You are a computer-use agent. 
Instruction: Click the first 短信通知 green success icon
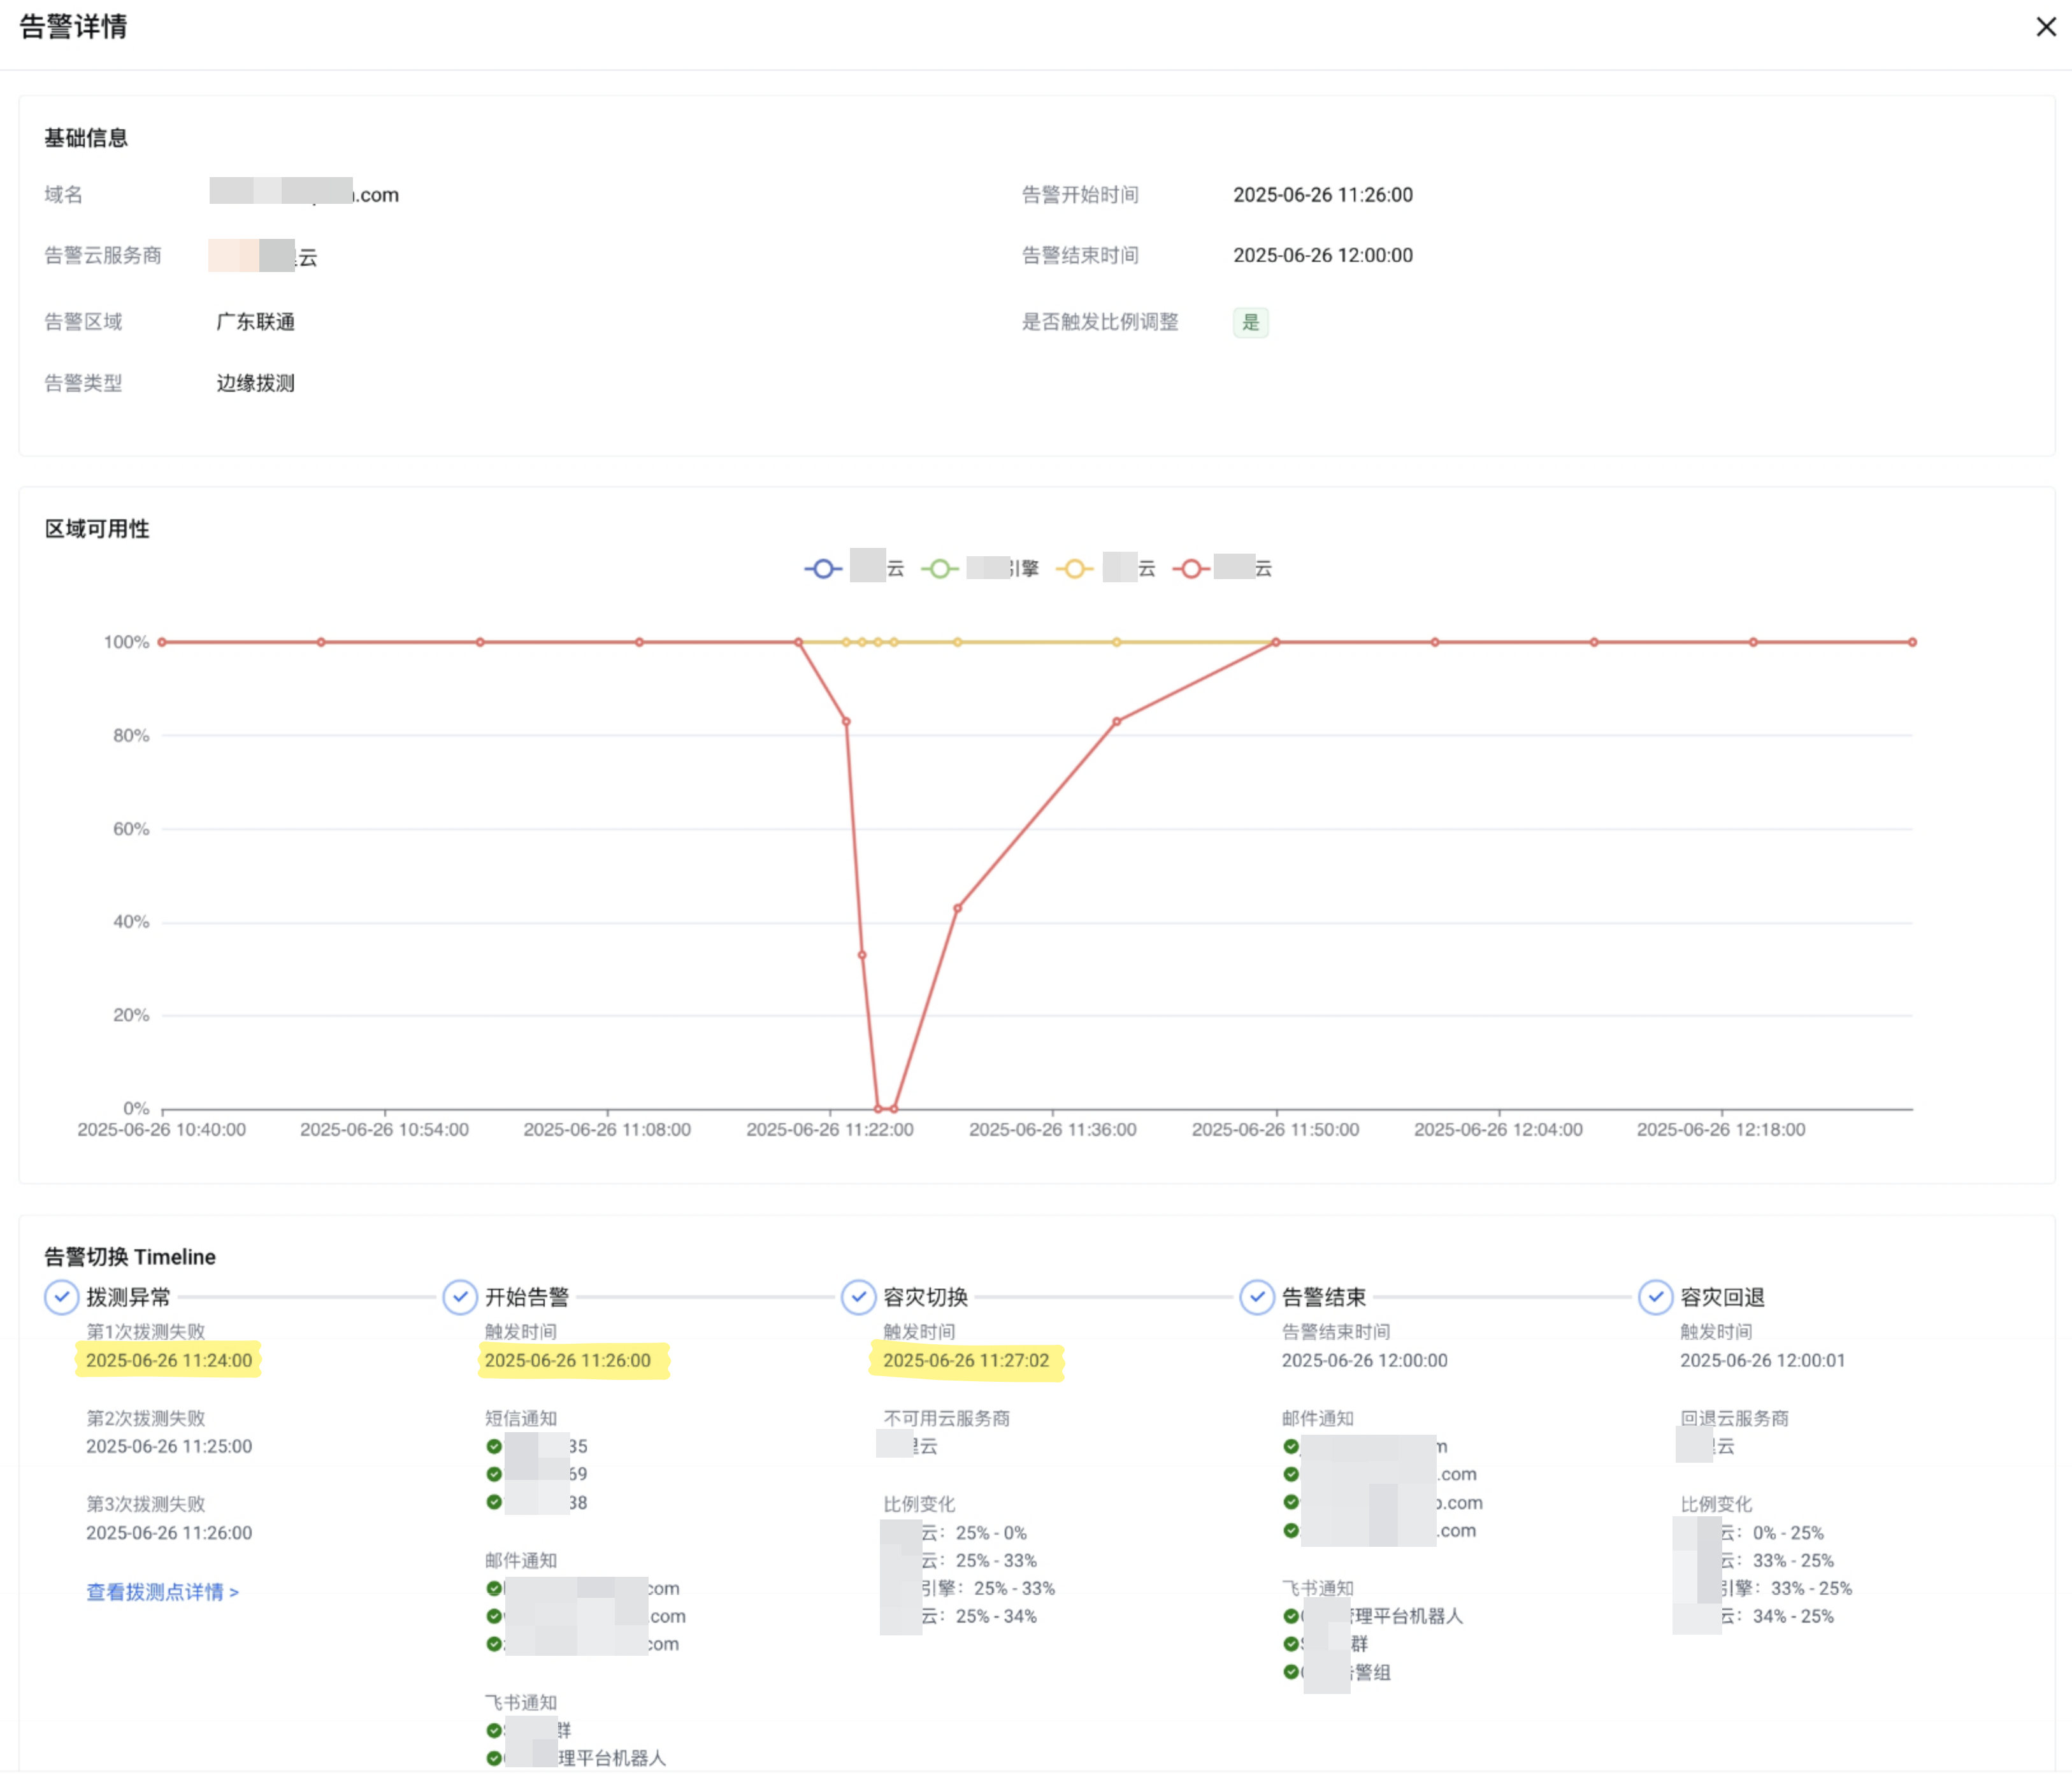[494, 1446]
